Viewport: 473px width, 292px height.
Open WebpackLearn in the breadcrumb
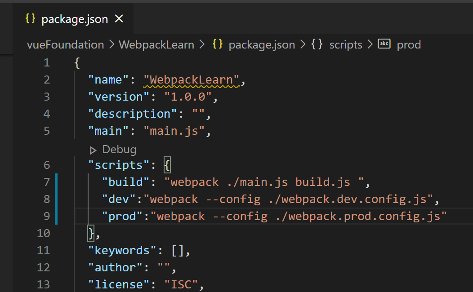click(x=156, y=45)
